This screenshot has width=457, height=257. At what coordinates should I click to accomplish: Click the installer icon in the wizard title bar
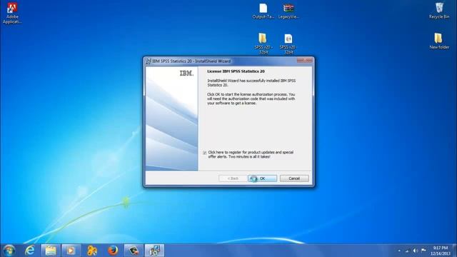[x=149, y=61]
